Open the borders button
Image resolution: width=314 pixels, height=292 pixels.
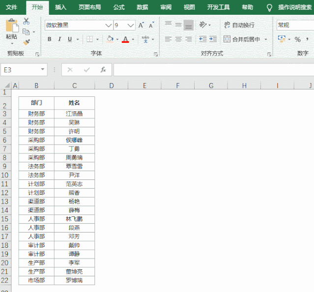89,39
